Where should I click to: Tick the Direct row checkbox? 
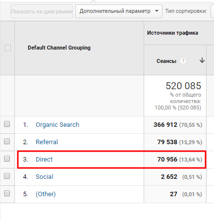tap(7, 159)
